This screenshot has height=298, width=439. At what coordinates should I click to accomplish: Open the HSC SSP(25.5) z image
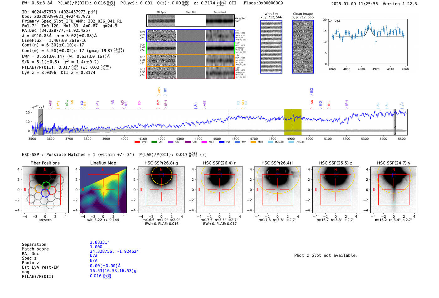tap(336, 190)
